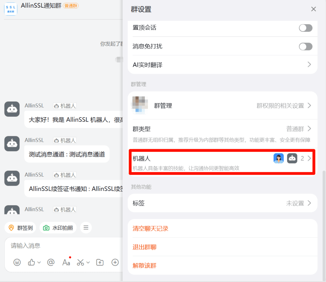Open the 群类型 普通群 option
This screenshot has width=326, height=282.
pyautogui.click(x=222, y=129)
